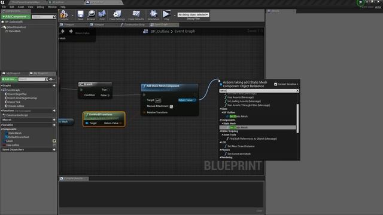This screenshot has height=215, width=383.
Task: Choose Find Soft References to Object (Message)
Action: [253, 139]
